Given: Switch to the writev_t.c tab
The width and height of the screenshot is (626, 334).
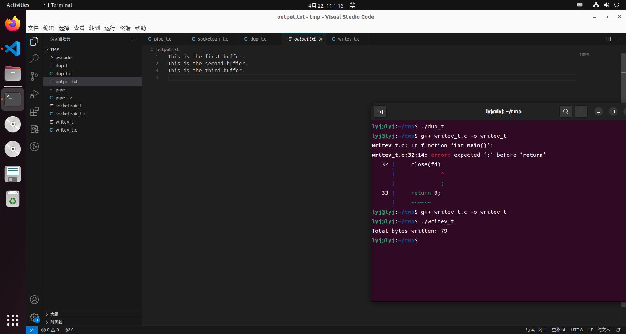Looking at the screenshot, I should click(348, 39).
